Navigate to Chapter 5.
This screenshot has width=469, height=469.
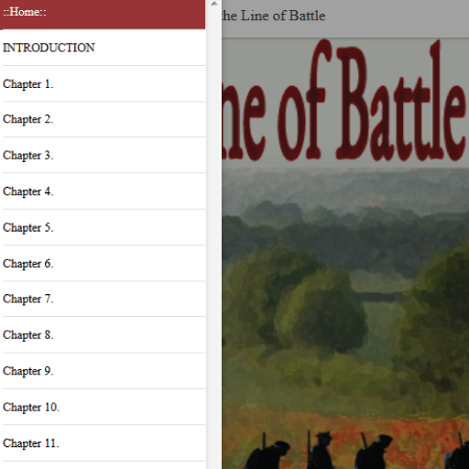tap(104, 227)
